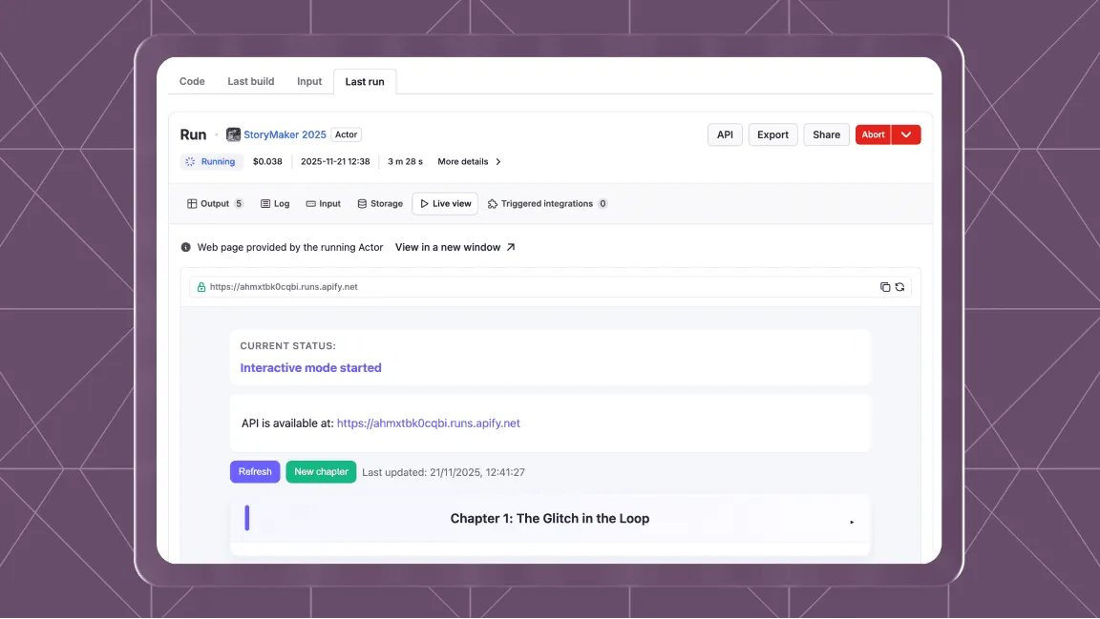Click the info icon beside web page notice
Viewport: 1100px width, 619px height.
[186, 248]
